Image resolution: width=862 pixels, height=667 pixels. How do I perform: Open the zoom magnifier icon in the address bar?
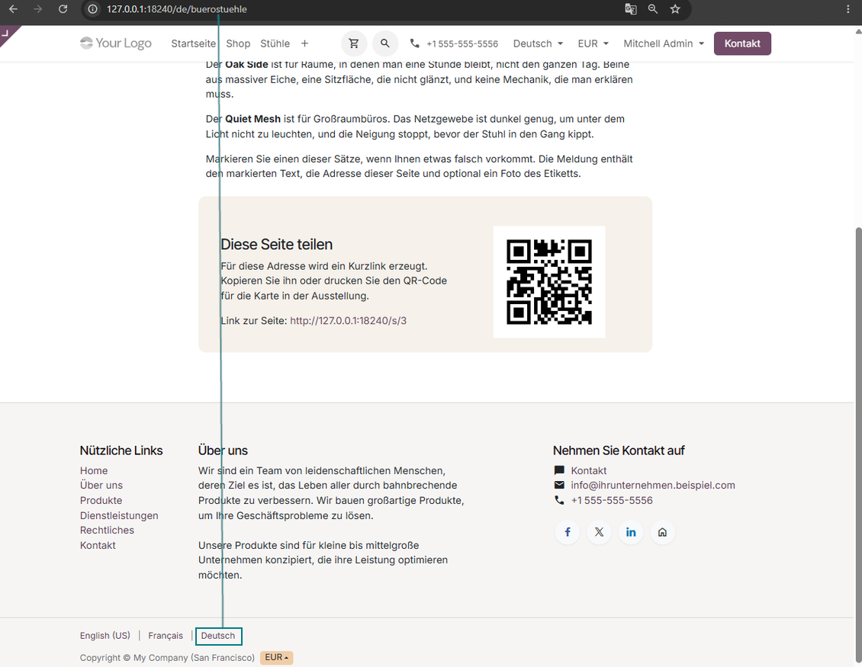click(x=652, y=9)
